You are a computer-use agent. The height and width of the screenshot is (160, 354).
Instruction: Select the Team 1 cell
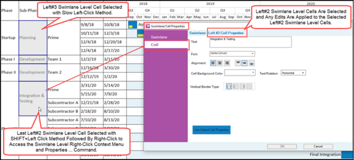pos(63,59)
